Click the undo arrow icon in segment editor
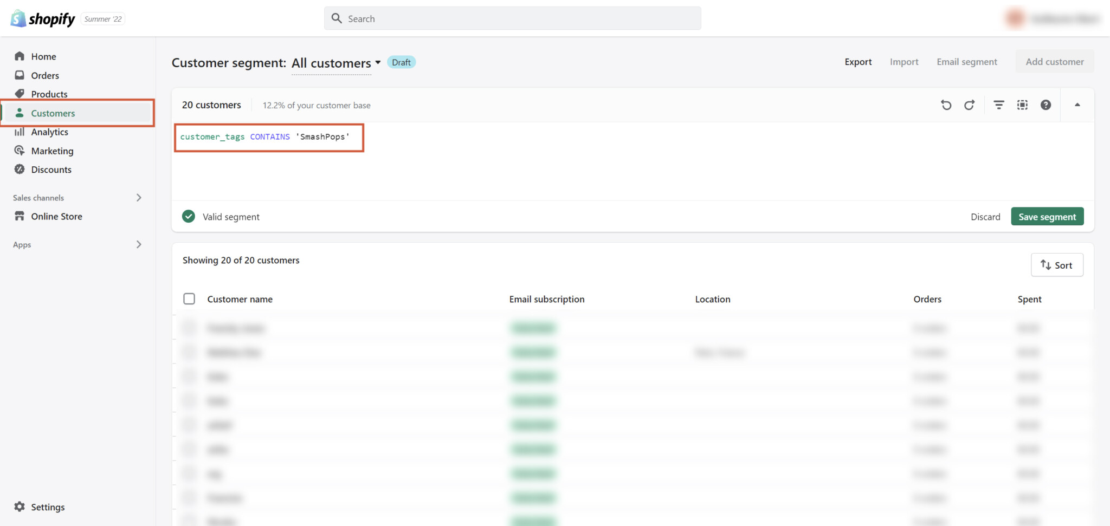 (x=946, y=105)
